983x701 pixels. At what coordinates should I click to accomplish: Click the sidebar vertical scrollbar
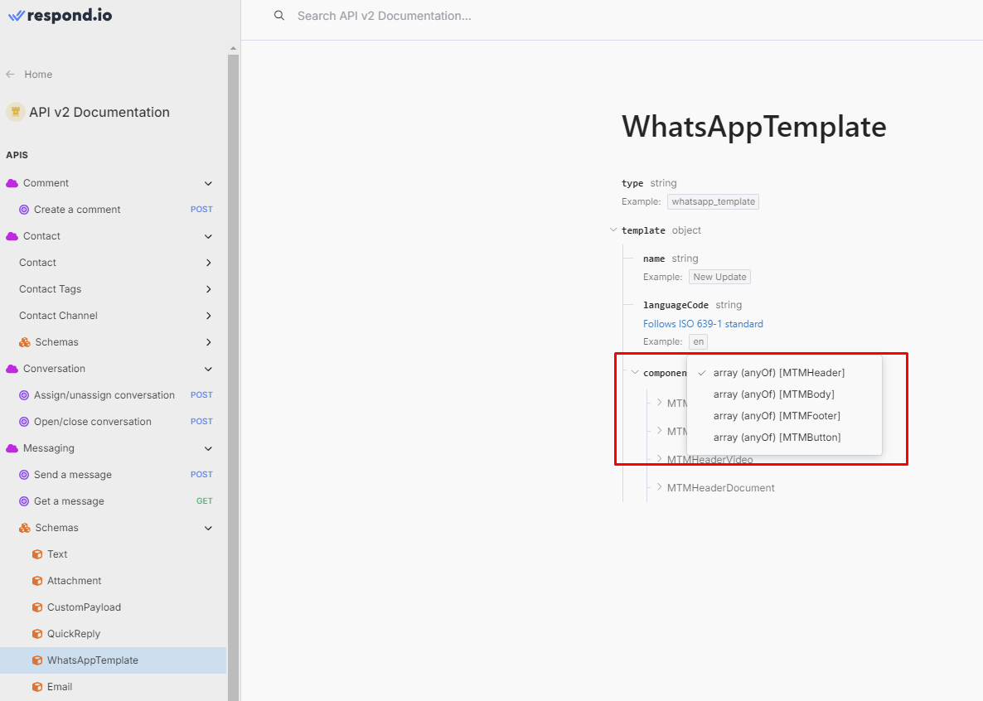[233, 376]
